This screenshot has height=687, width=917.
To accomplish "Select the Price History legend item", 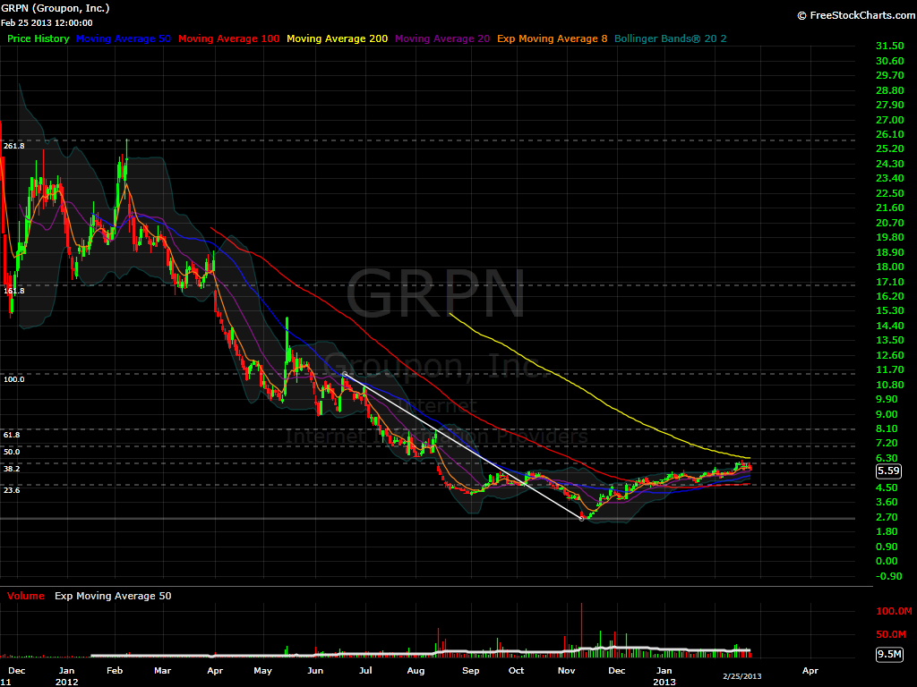I will click(38, 38).
